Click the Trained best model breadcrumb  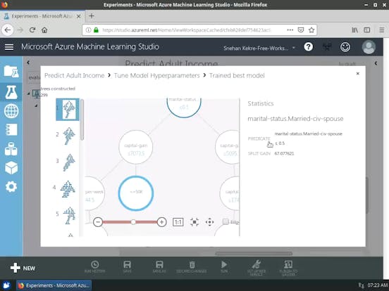237,75
